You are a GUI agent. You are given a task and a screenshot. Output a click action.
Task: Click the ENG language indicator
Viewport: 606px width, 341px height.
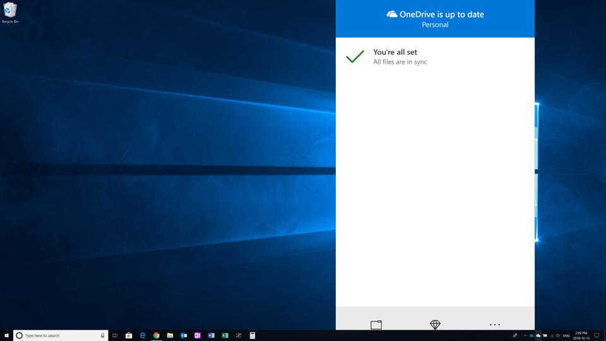coord(566,335)
